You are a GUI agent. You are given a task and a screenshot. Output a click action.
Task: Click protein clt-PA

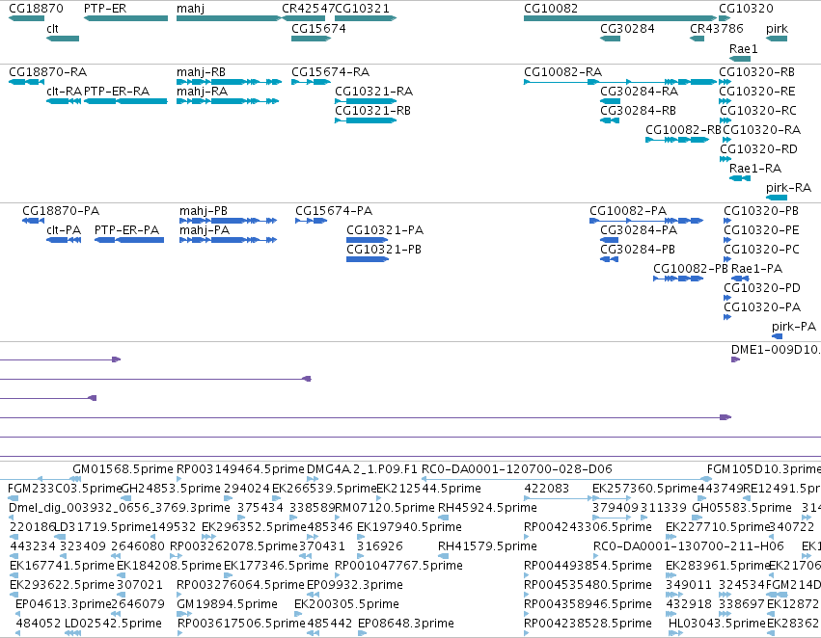click(64, 230)
